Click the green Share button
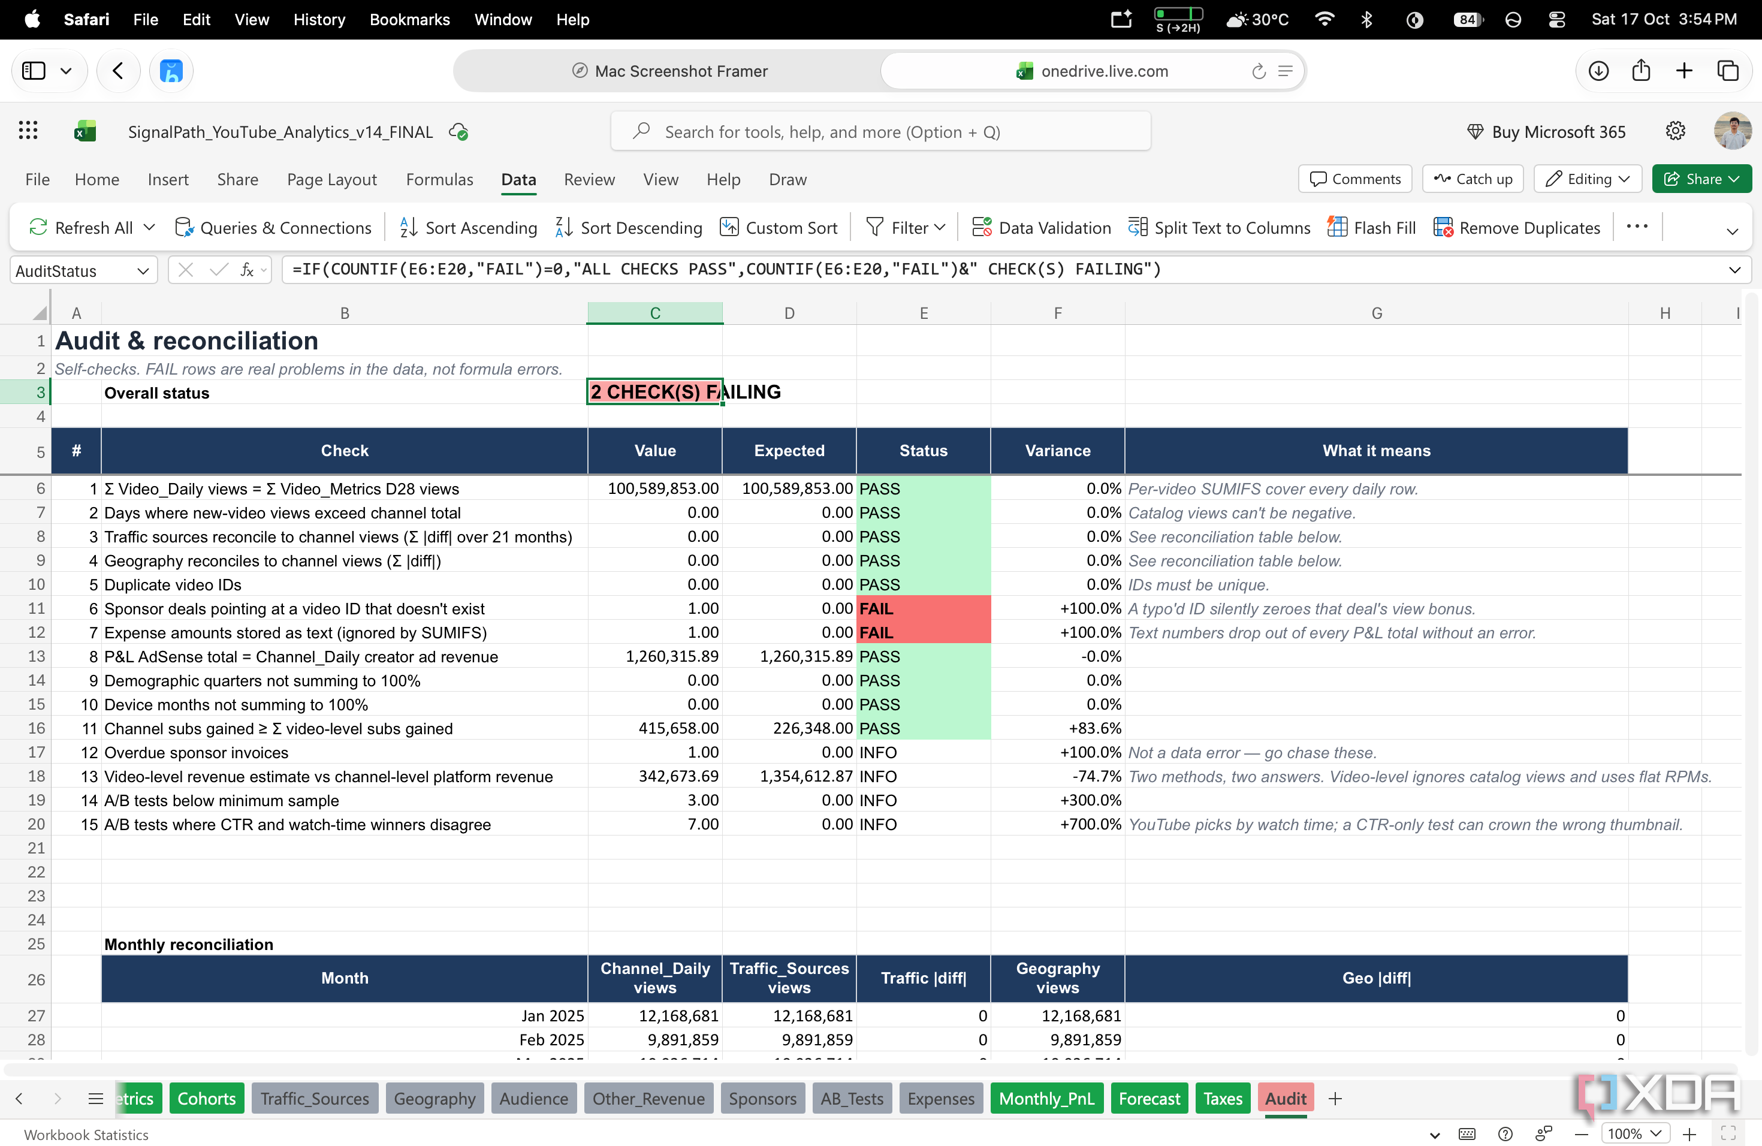 (1701, 179)
